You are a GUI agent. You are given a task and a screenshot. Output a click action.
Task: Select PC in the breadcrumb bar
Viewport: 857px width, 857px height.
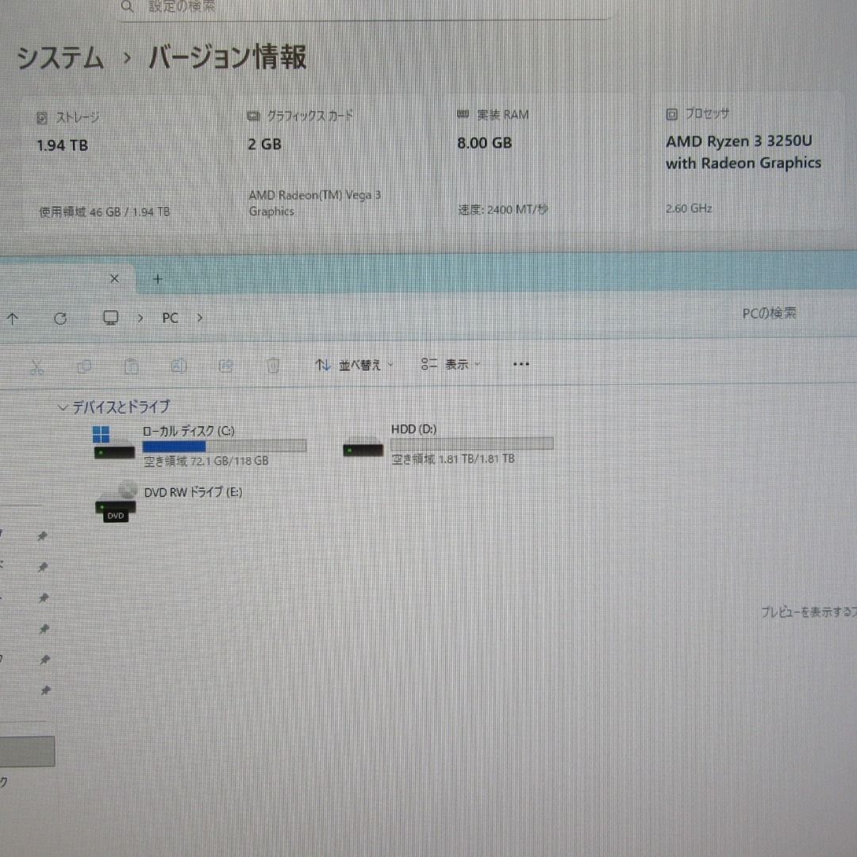[x=169, y=317]
